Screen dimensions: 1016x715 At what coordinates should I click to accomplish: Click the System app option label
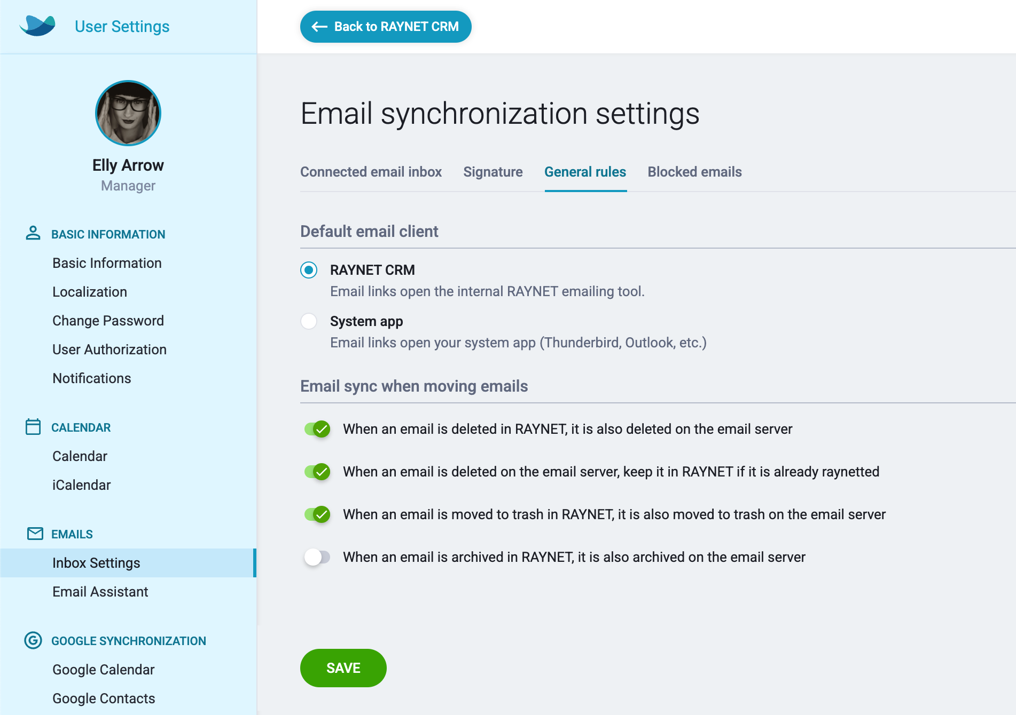coord(366,321)
